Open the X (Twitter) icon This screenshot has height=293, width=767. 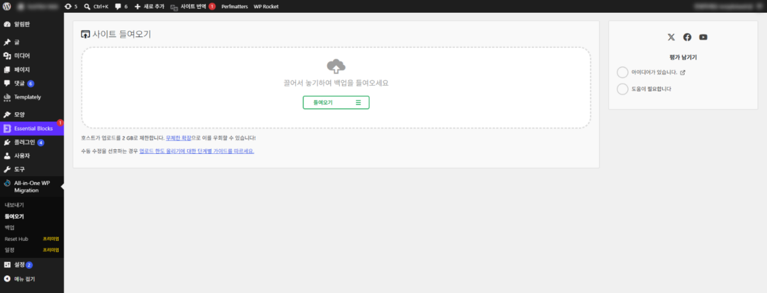671,37
